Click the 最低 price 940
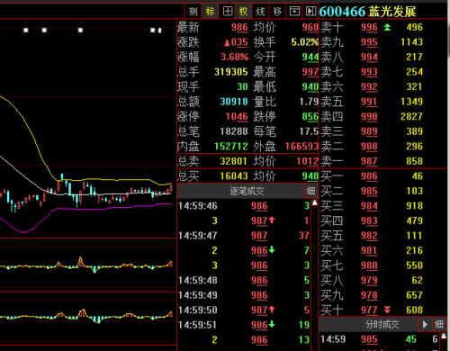Image resolution: width=450 pixels, height=351 pixels. pyautogui.click(x=310, y=87)
